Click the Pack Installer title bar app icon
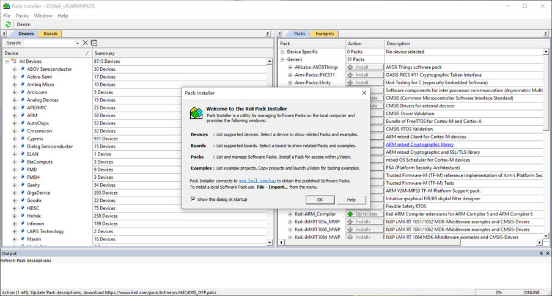Viewport: 552px width, 296px height. click(x=6, y=5)
